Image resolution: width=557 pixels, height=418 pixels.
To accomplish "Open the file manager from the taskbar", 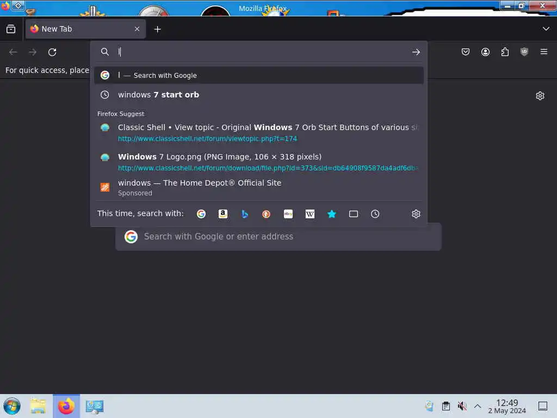I will (39, 406).
